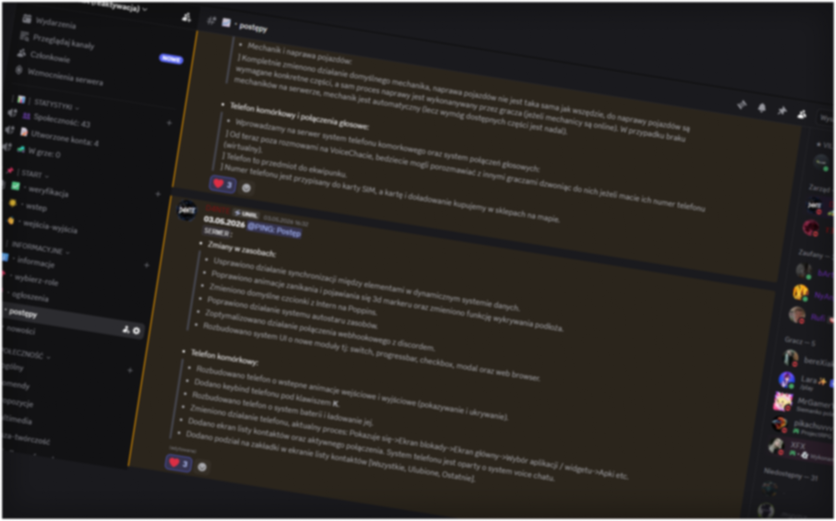Toggle heart reaction on the upper message

222,184
